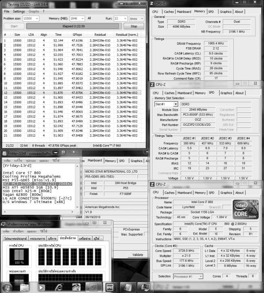Open Windows Explorer from the taskbar
The width and height of the screenshot is (264, 293).
[24, 287]
